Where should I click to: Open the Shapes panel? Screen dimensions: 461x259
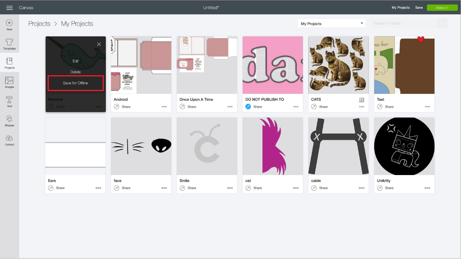(9, 120)
